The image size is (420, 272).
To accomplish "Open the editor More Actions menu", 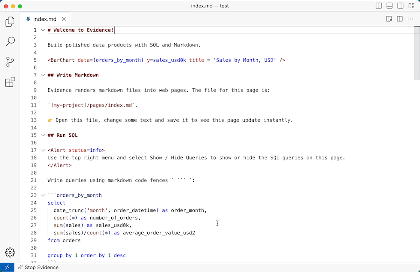I will 410,19.
